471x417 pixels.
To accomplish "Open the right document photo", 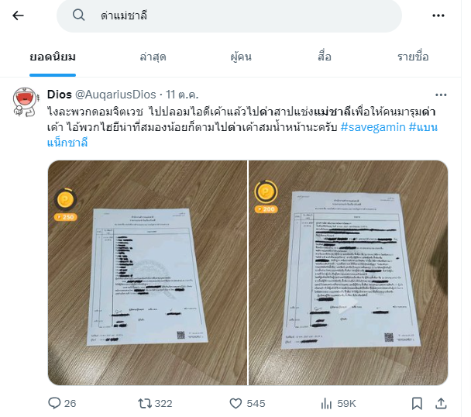I will pos(348,273).
